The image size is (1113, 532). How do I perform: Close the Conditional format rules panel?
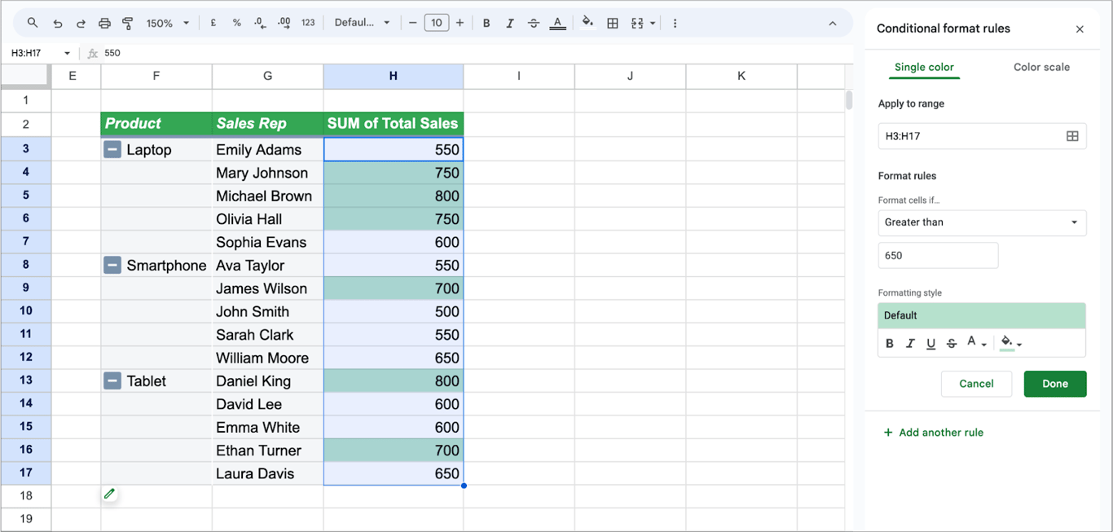pyautogui.click(x=1080, y=29)
